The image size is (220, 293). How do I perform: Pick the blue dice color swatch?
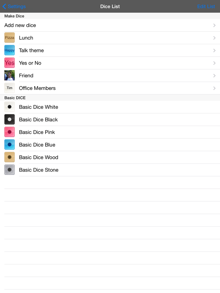[10, 145]
